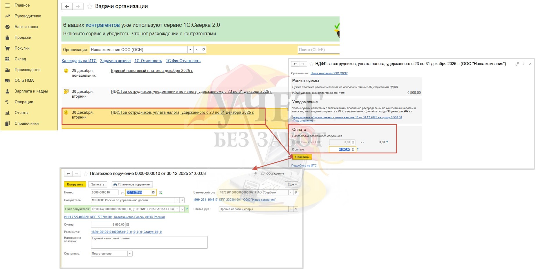
Task: Open task Единый налоговый платеж в декабре 2025
Action: (152, 71)
